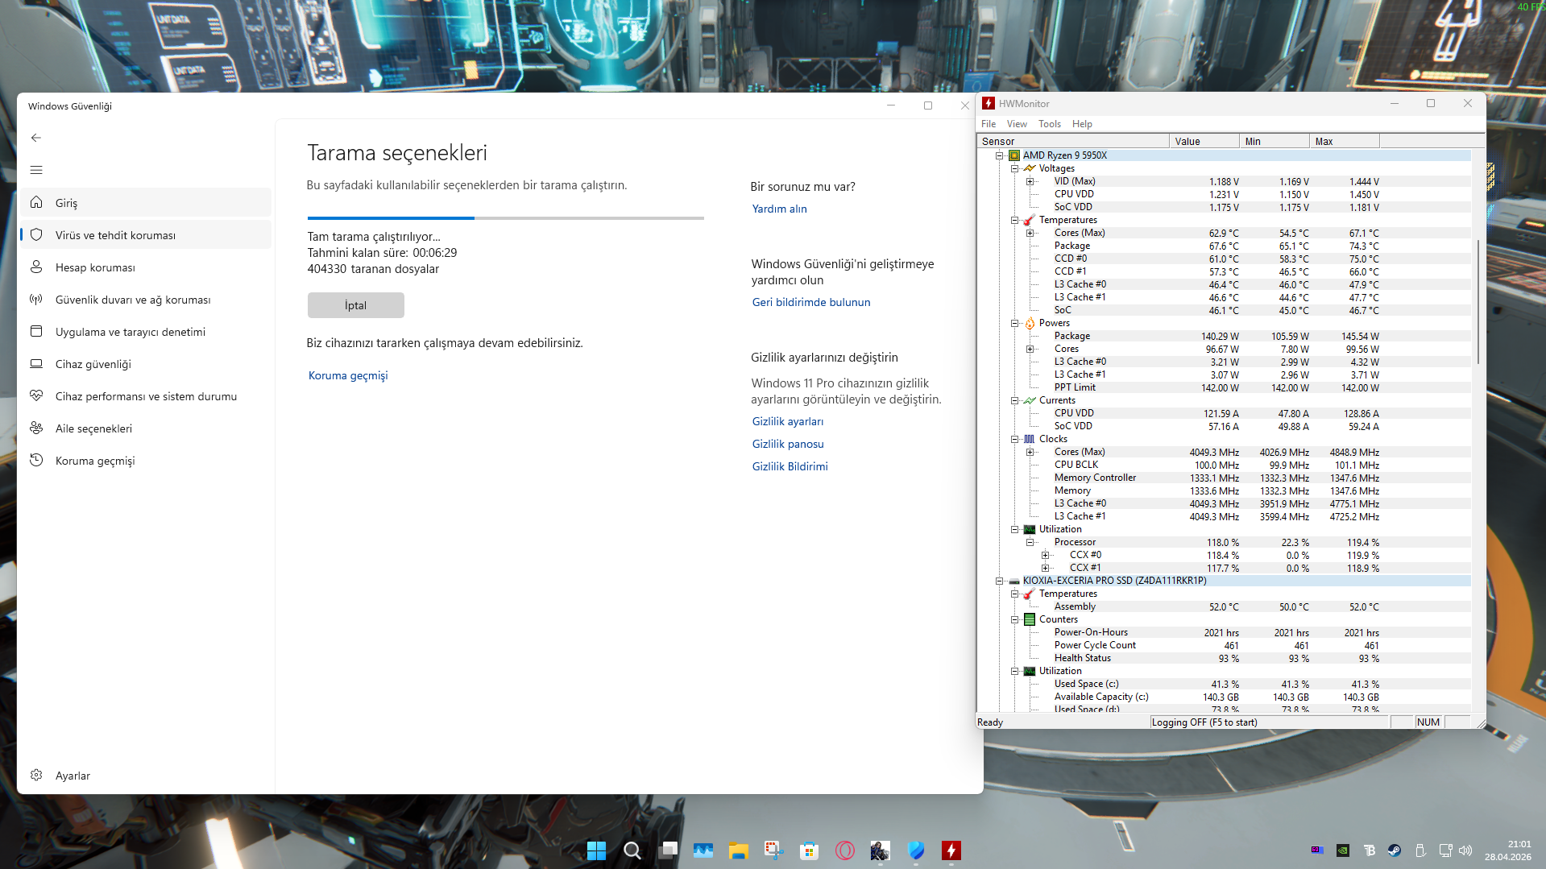Click HWMonitor vertical scrollbar thumb

click(x=1478, y=300)
